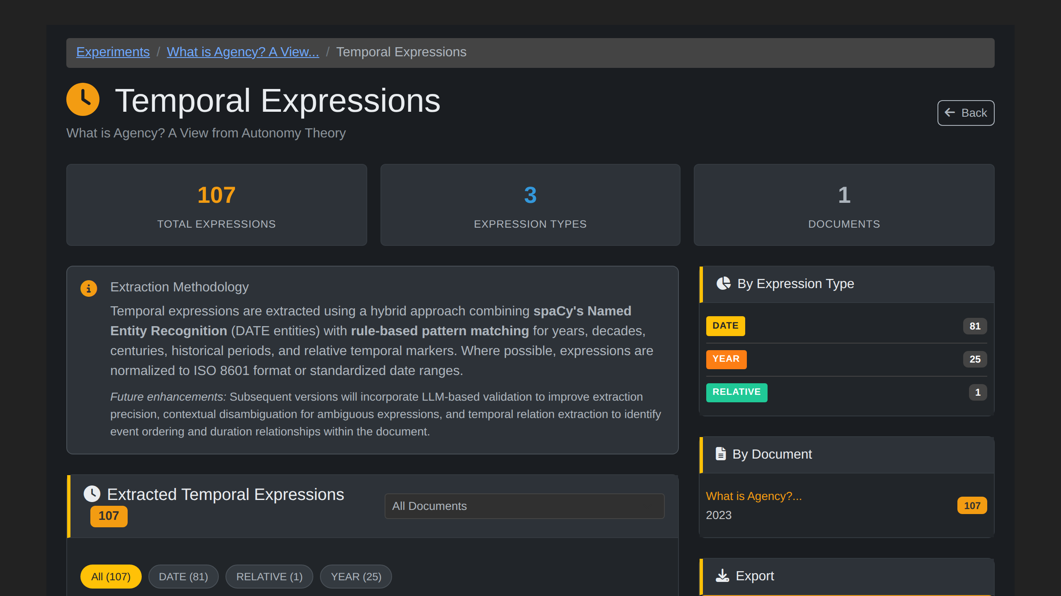Open the Experiments breadcrumb link
1061x596 pixels.
113,52
